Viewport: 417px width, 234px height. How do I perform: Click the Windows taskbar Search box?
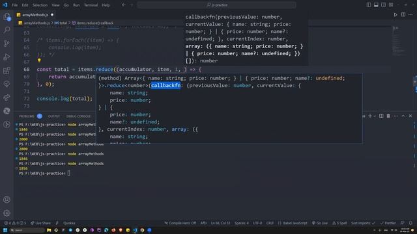[x=27, y=230]
